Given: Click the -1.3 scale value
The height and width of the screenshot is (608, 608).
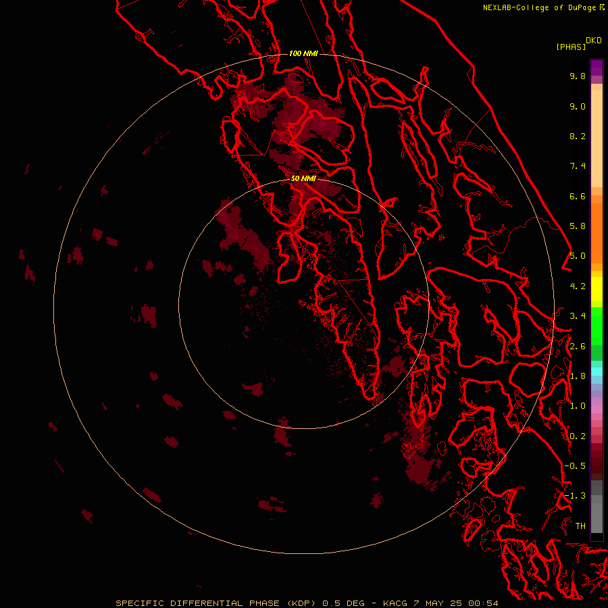Looking at the screenshot, I should click(575, 496).
